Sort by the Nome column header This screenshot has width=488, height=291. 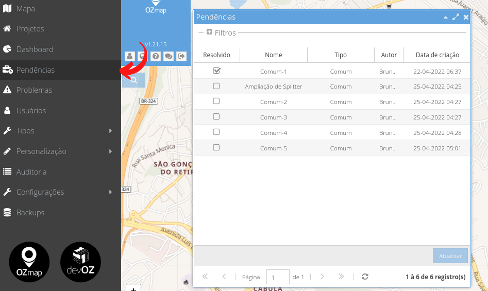coord(274,55)
